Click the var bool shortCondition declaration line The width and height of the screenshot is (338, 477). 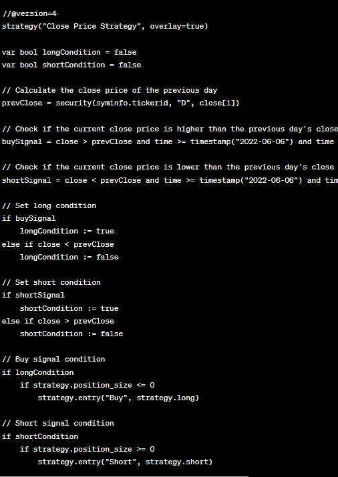71,65
